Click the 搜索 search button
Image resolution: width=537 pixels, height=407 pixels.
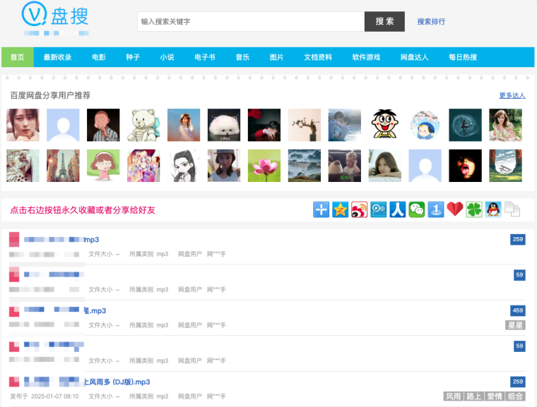point(384,22)
